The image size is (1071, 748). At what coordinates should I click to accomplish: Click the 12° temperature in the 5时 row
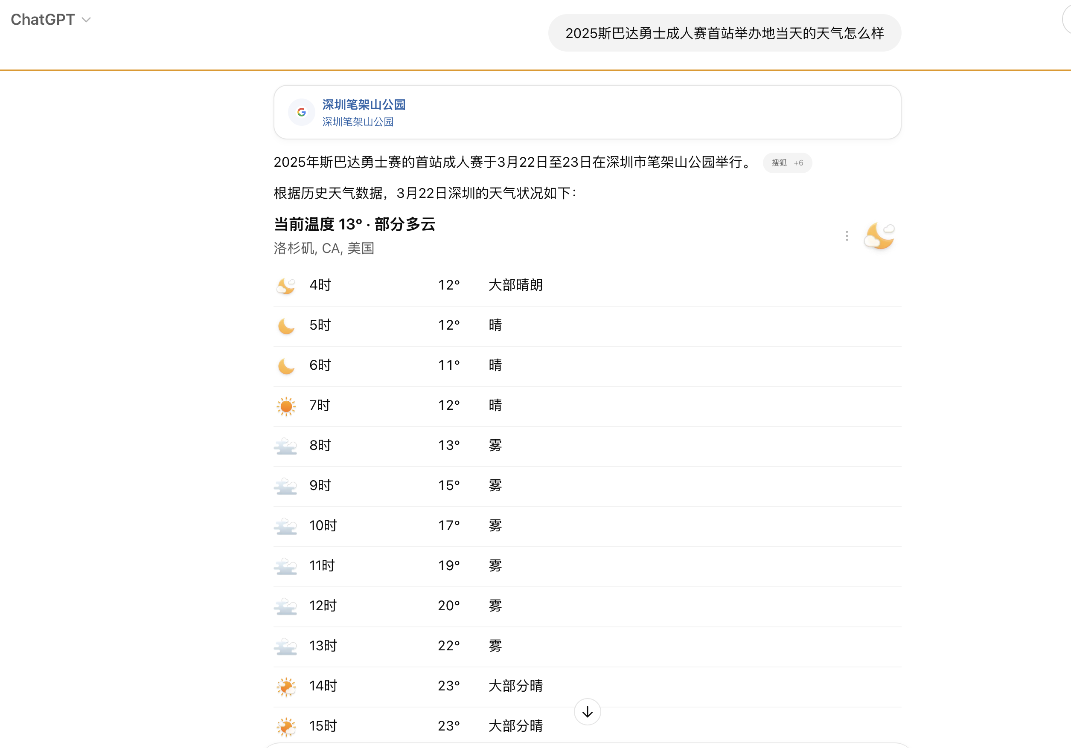pos(449,325)
